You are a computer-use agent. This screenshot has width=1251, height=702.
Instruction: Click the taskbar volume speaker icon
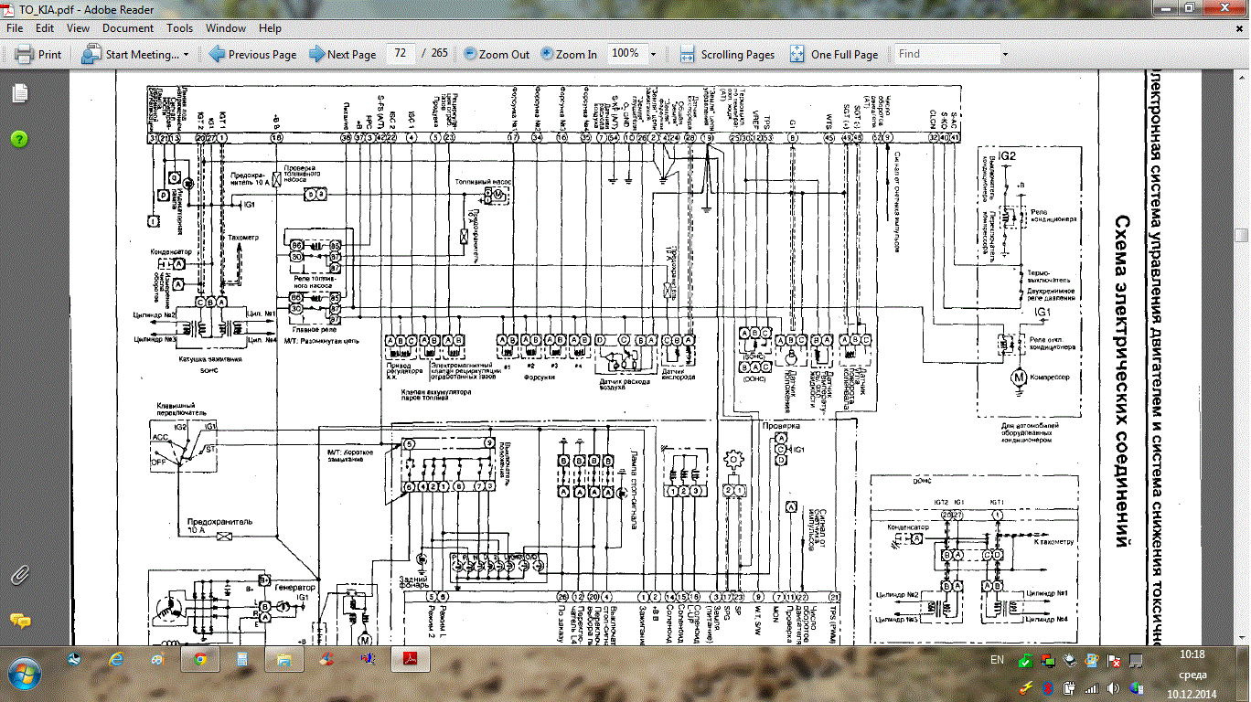point(1114,687)
